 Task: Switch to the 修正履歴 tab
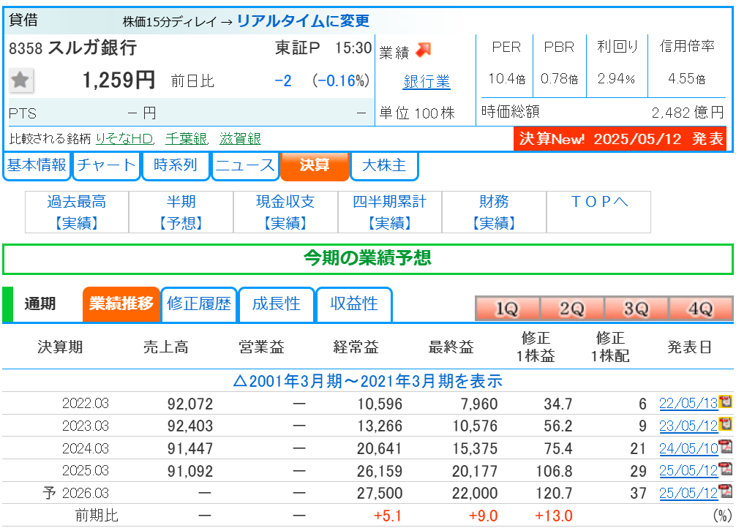click(x=199, y=303)
